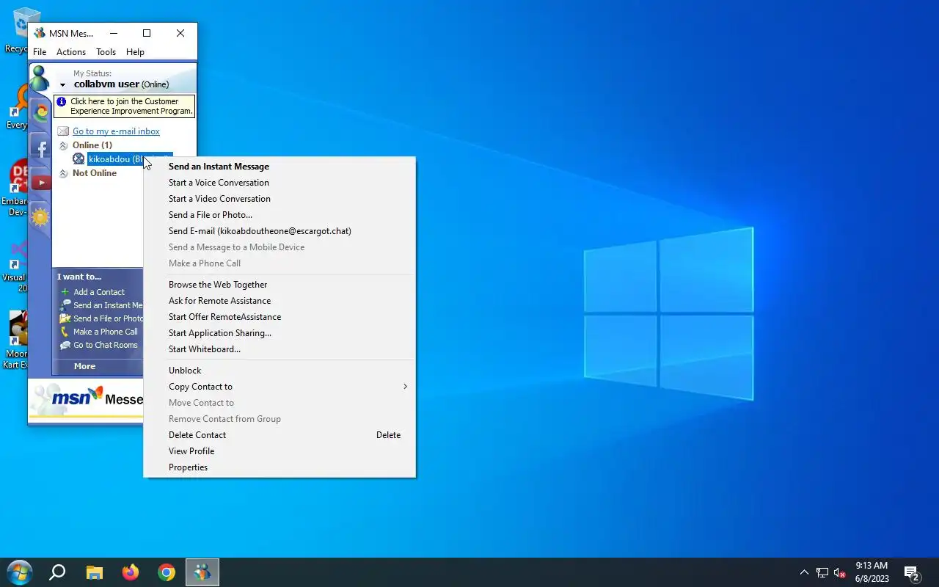Click the MSN buddy avatar icon beside My Status
939x587 pixels.
[40, 79]
